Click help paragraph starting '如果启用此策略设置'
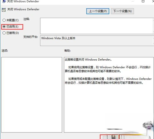The width and height of the screenshot is (154, 139). point(108,69)
